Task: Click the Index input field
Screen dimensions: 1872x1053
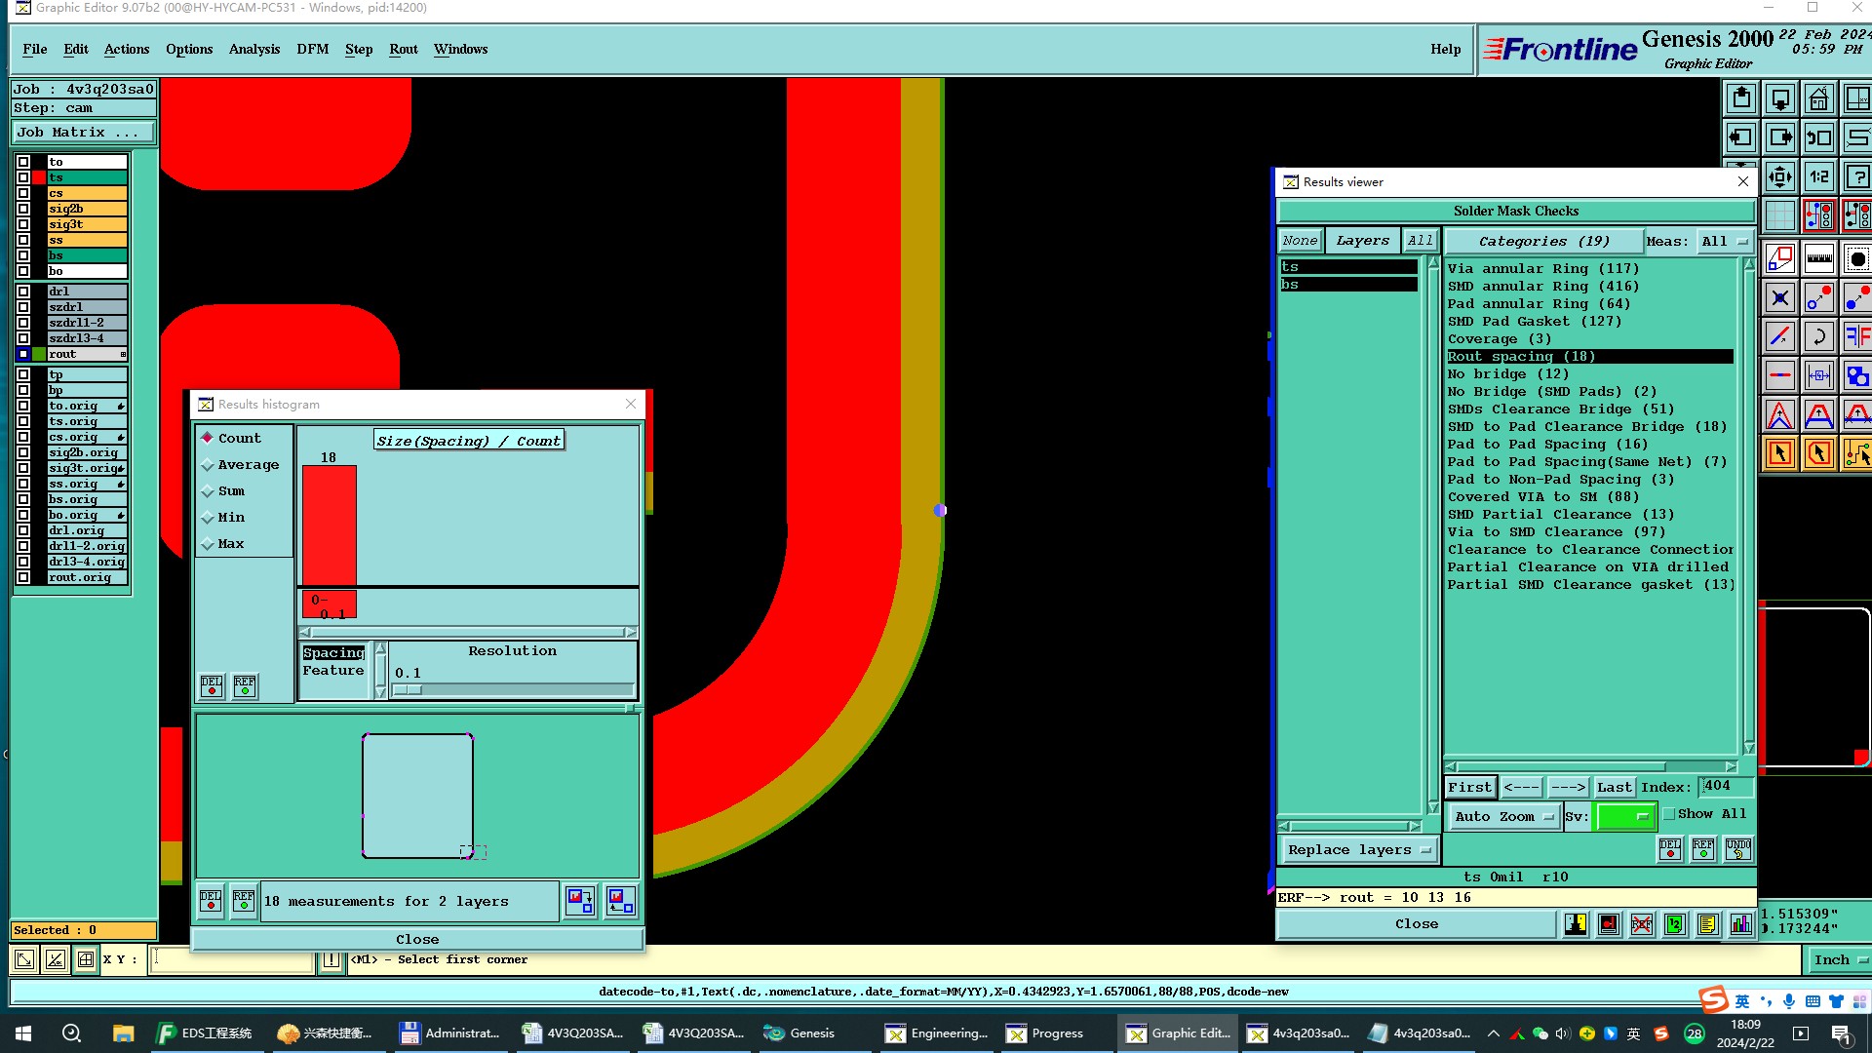Action: (1726, 786)
